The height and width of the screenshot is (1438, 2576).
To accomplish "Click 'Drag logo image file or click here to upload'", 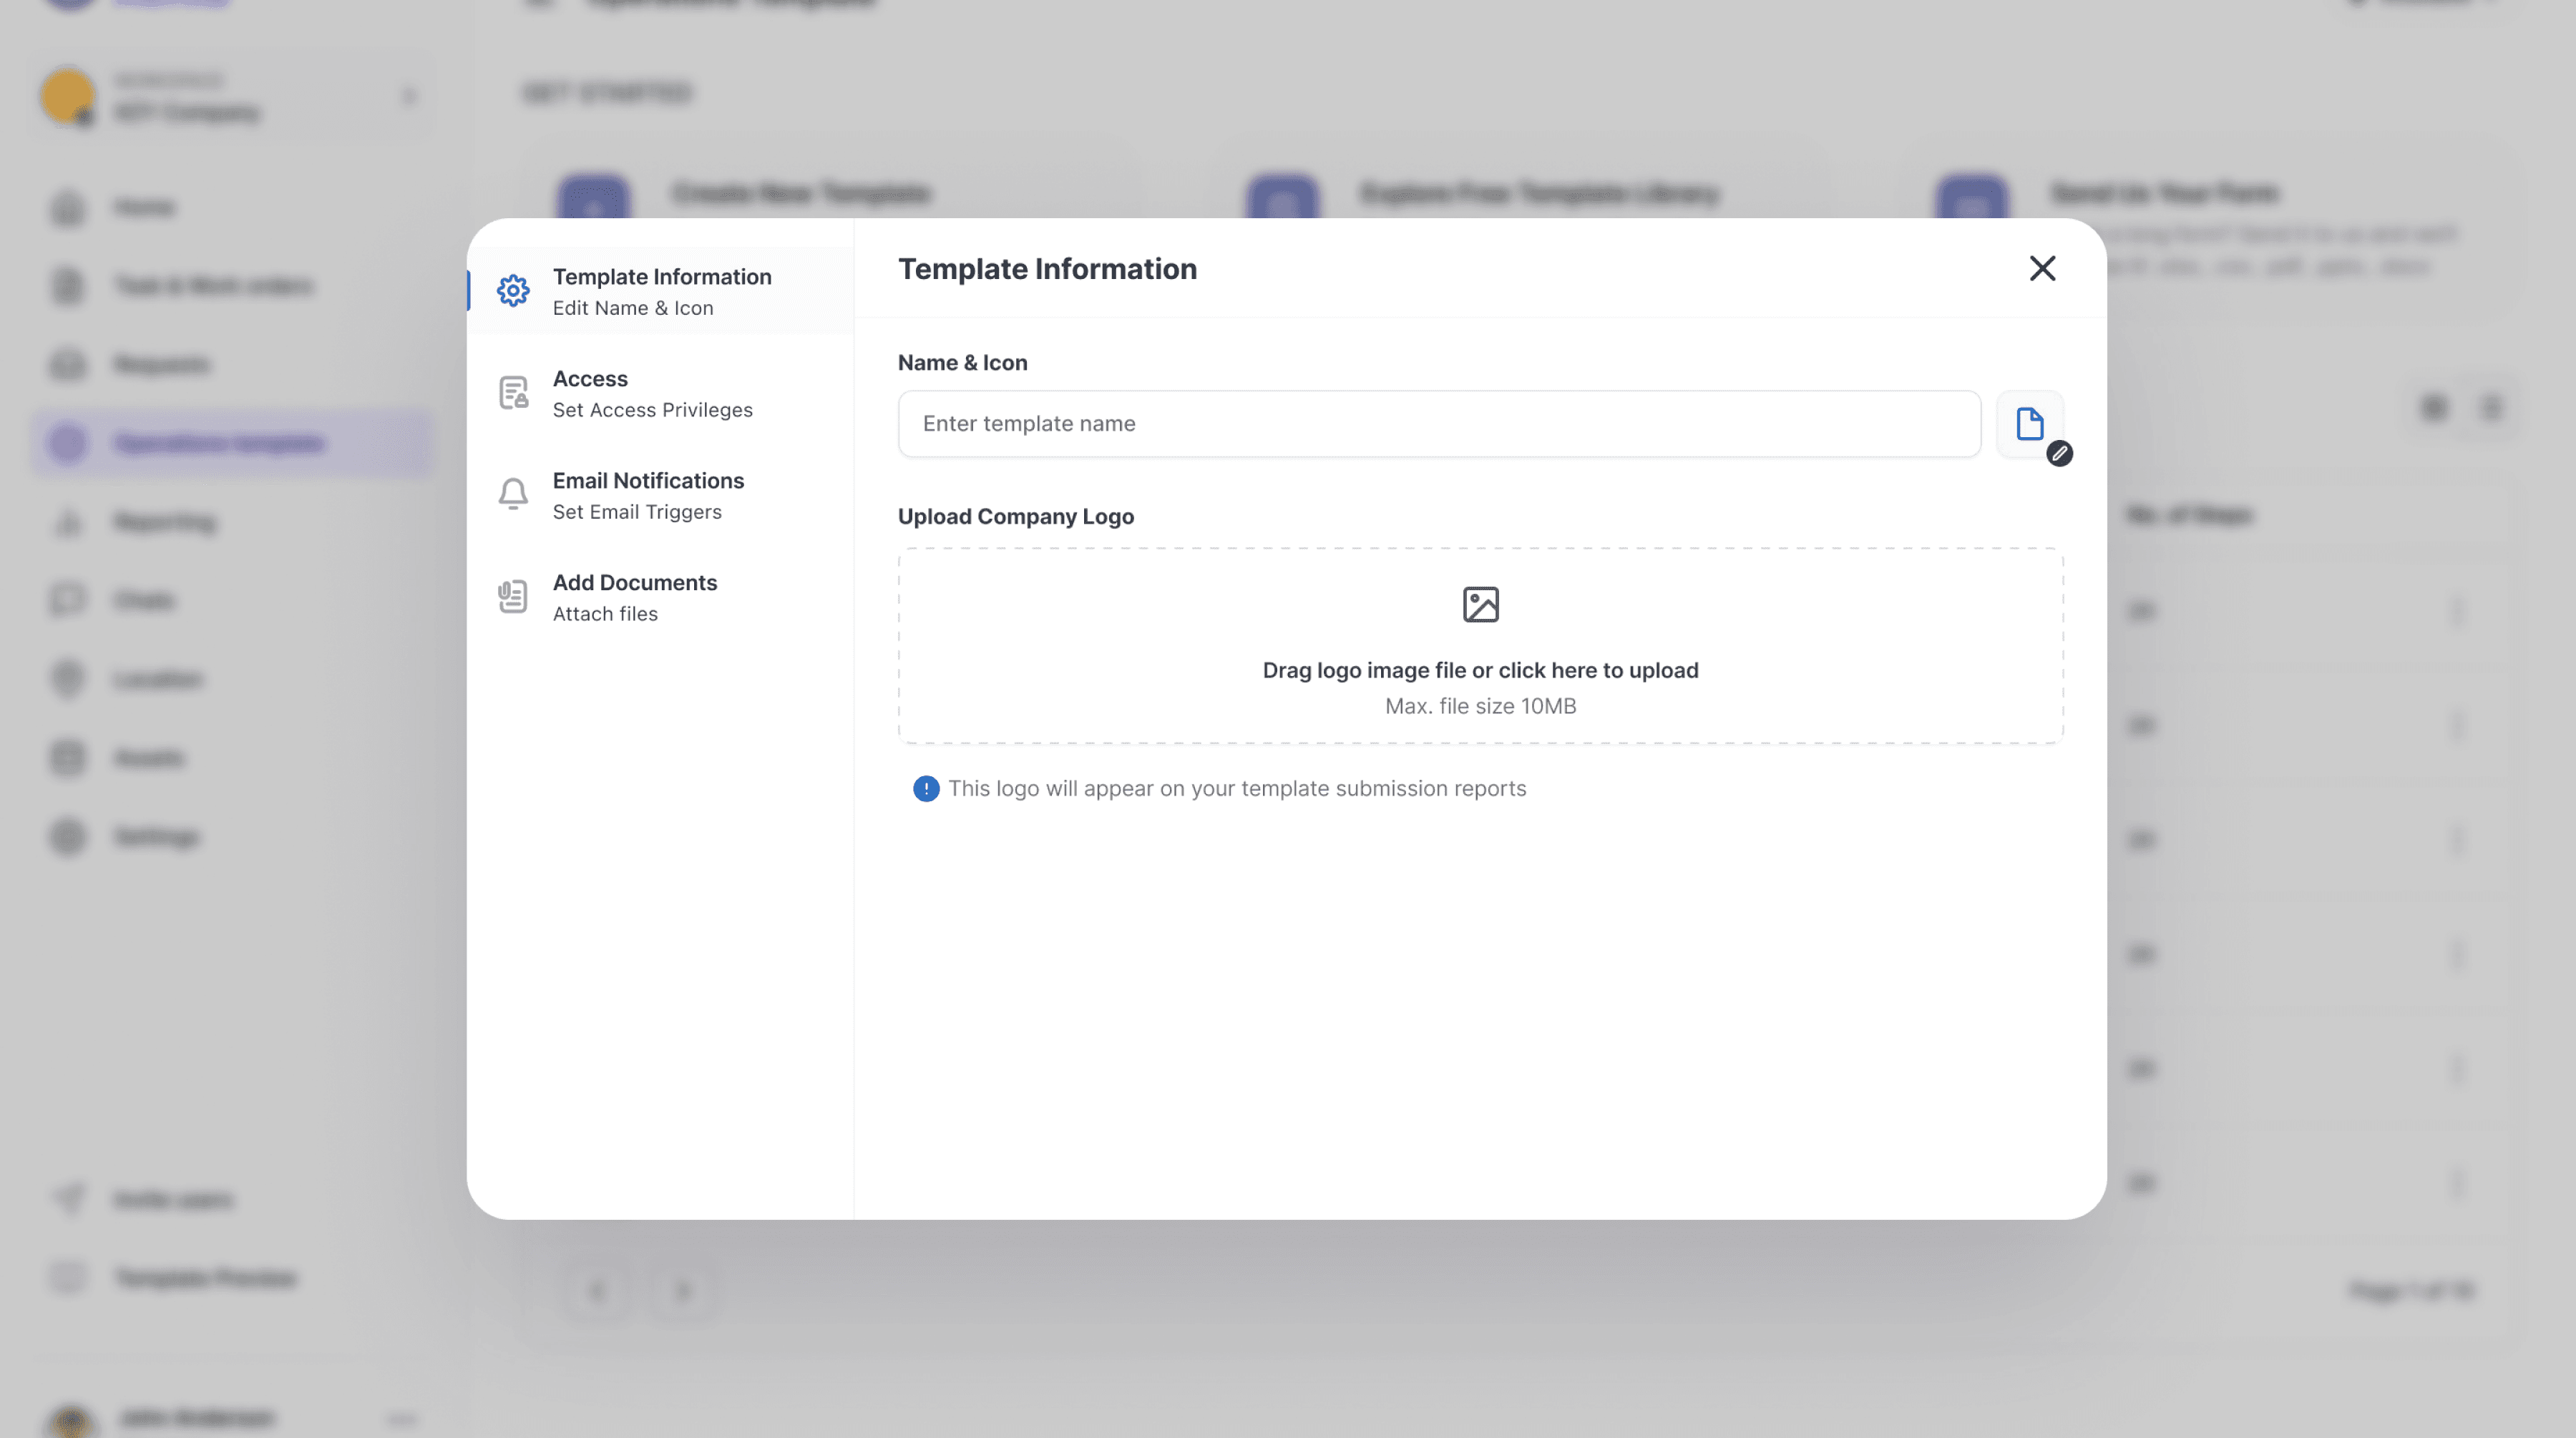I will (1480, 670).
